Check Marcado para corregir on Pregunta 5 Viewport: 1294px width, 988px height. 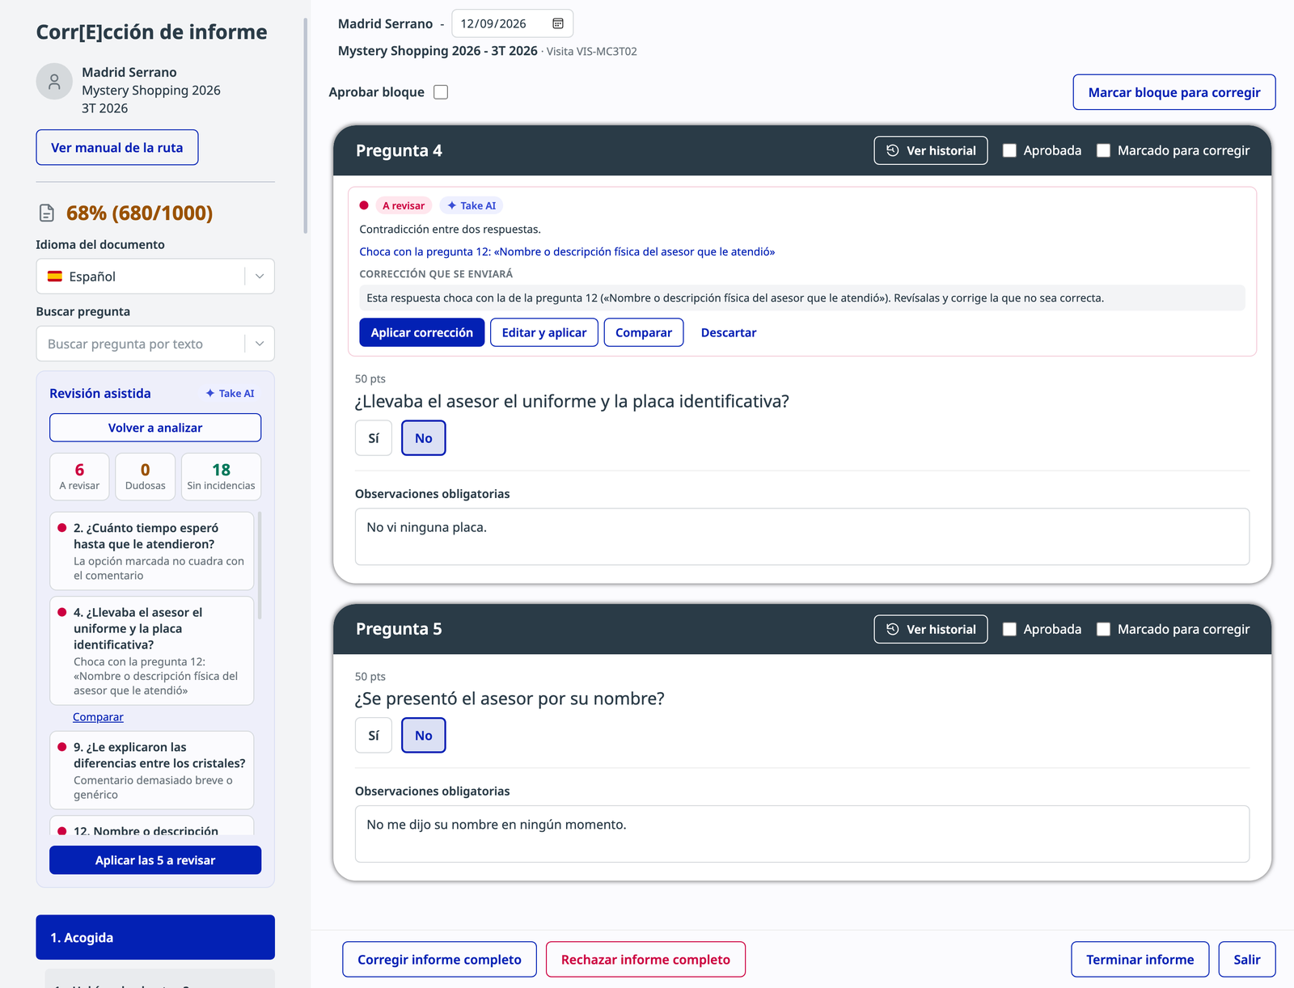coord(1103,629)
